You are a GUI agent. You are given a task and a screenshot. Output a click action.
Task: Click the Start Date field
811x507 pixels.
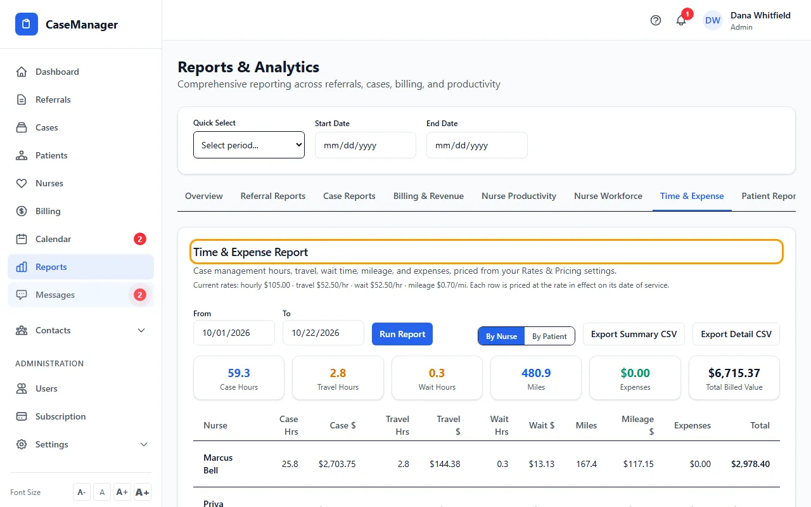pyautogui.click(x=366, y=145)
